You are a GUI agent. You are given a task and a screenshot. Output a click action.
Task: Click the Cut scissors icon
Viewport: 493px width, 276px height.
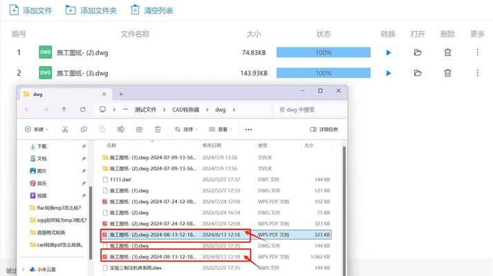click(65, 129)
